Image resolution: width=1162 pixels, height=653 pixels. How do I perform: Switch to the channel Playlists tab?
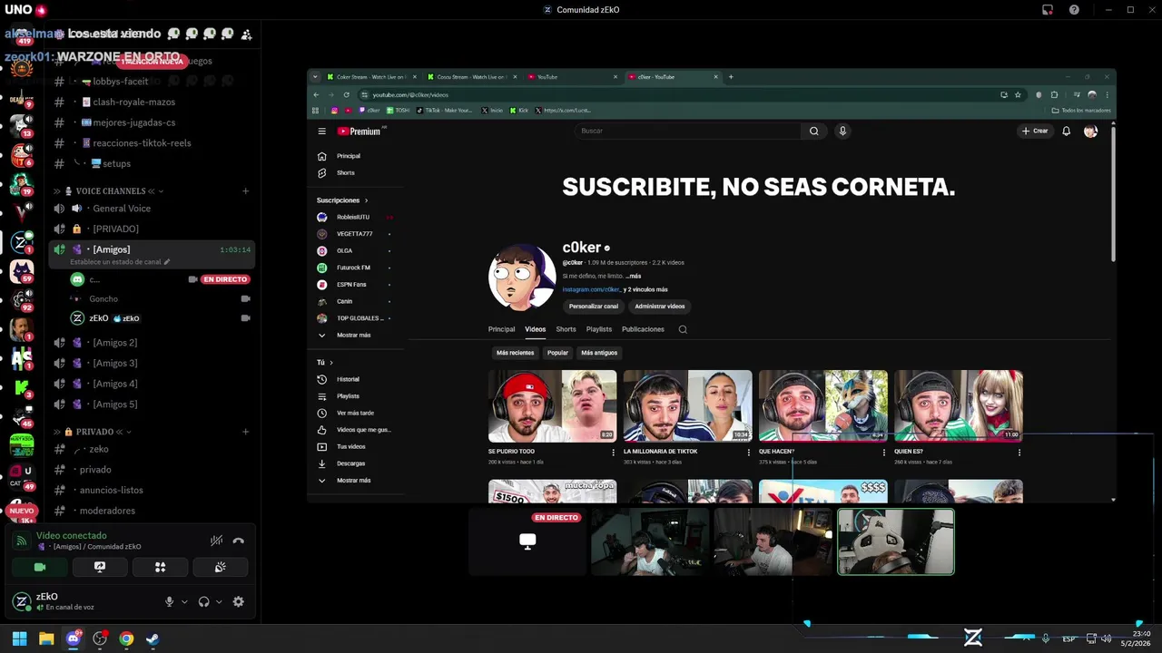pyautogui.click(x=598, y=329)
